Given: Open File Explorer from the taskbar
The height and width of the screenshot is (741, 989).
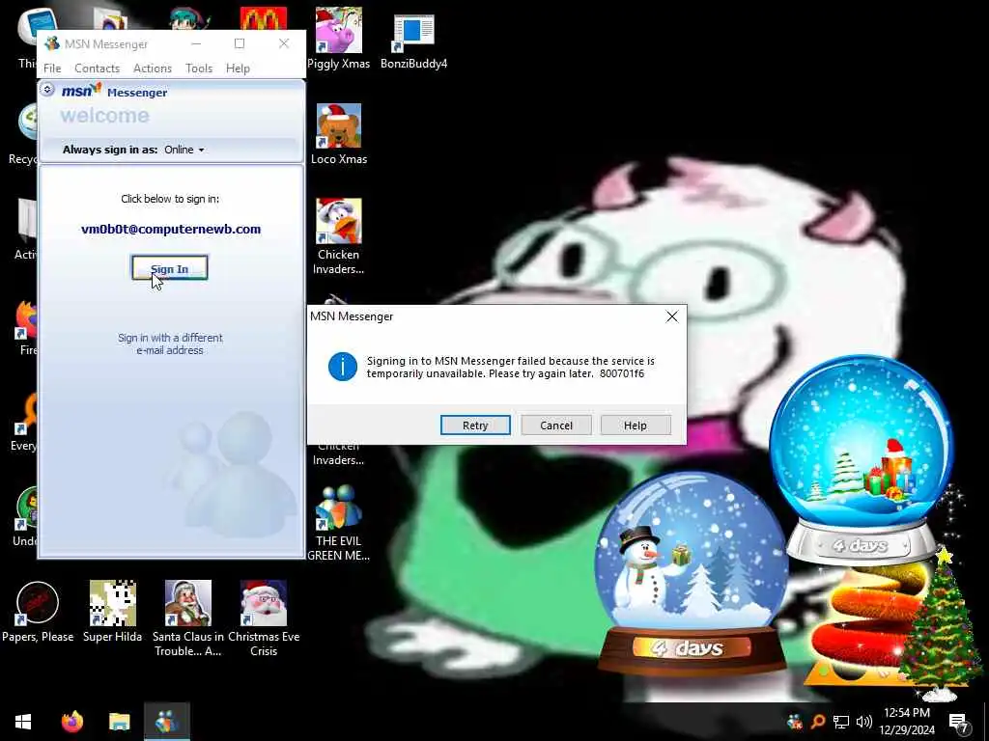Looking at the screenshot, I should [119, 722].
